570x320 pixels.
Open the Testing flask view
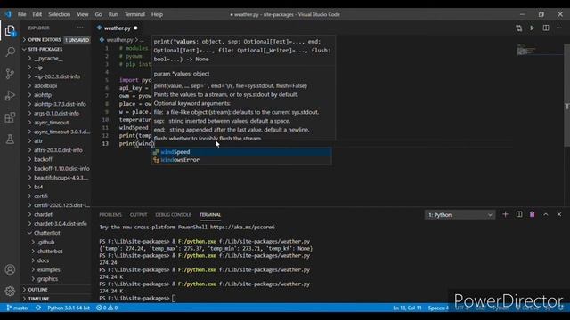(x=10, y=139)
